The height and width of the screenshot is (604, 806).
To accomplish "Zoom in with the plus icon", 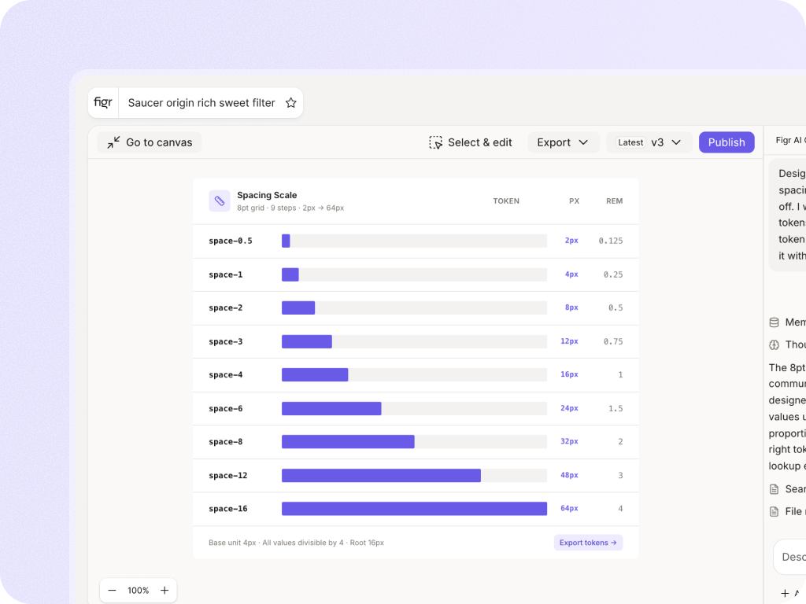I will (x=165, y=590).
